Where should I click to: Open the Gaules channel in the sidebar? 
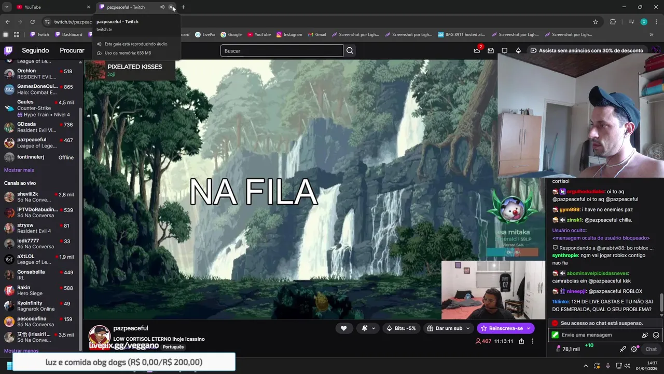pos(41,108)
